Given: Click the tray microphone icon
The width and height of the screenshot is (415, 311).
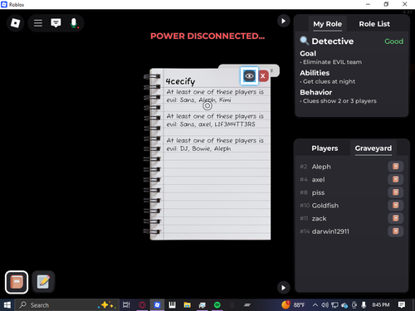Looking at the screenshot, I should (364, 305).
